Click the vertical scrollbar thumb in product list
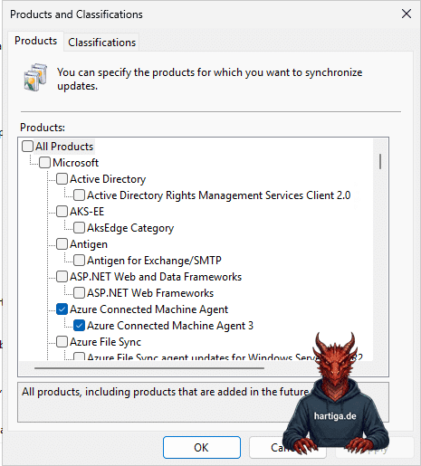421x466 pixels. pos(380,161)
